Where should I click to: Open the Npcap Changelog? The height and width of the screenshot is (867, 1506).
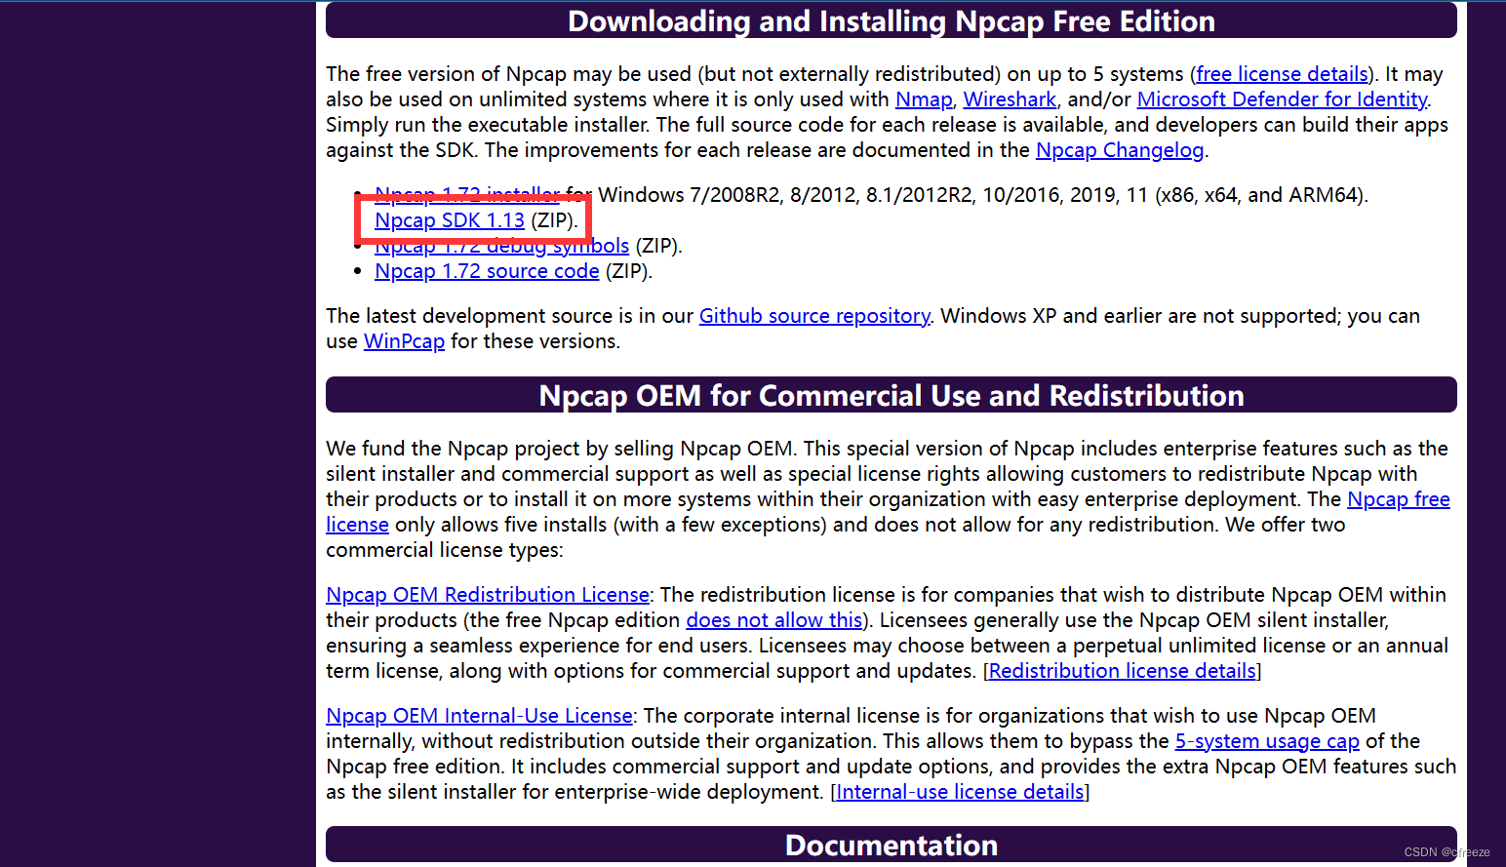pyautogui.click(x=1119, y=149)
